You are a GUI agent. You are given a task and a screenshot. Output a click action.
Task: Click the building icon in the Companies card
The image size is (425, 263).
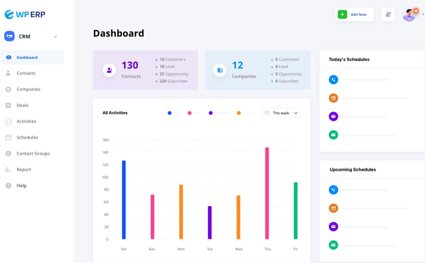pos(220,70)
